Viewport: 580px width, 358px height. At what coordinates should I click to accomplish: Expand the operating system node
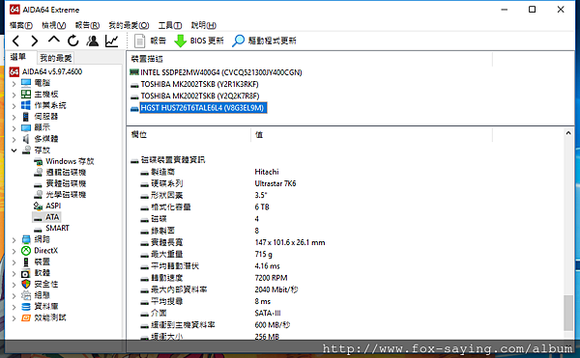pyautogui.click(x=14, y=106)
